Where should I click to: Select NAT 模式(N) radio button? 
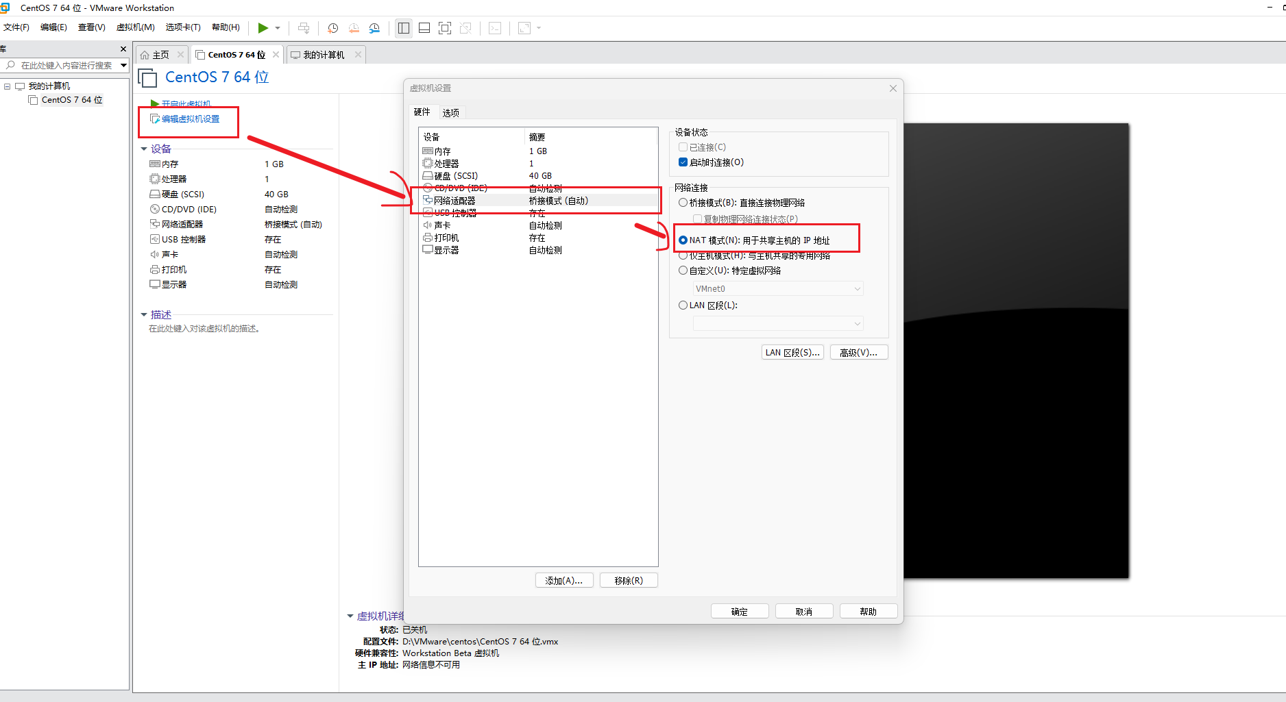pyautogui.click(x=683, y=240)
